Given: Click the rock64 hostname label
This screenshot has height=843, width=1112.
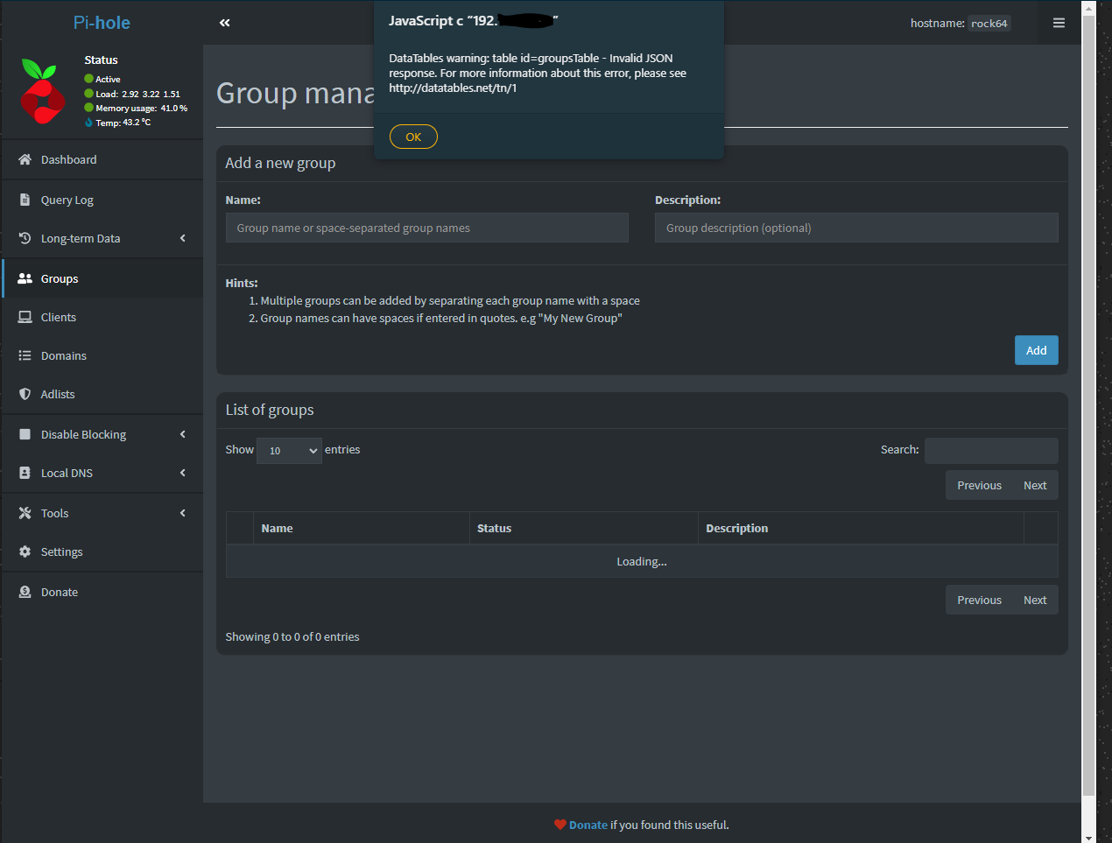Looking at the screenshot, I should (x=989, y=24).
